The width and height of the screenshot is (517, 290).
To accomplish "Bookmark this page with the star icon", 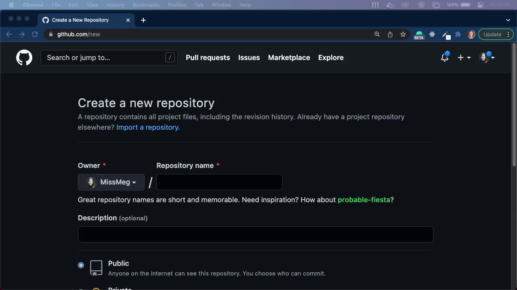I will pyautogui.click(x=403, y=34).
